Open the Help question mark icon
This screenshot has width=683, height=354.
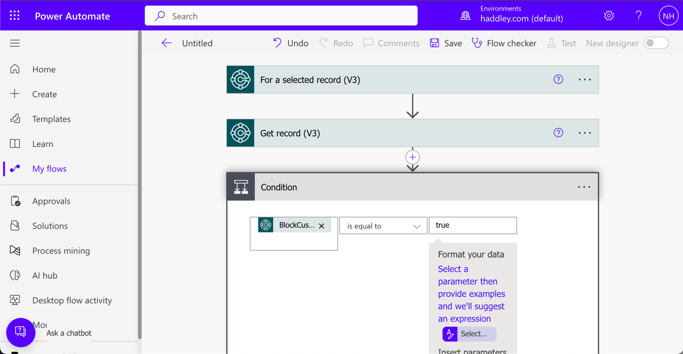638,16
